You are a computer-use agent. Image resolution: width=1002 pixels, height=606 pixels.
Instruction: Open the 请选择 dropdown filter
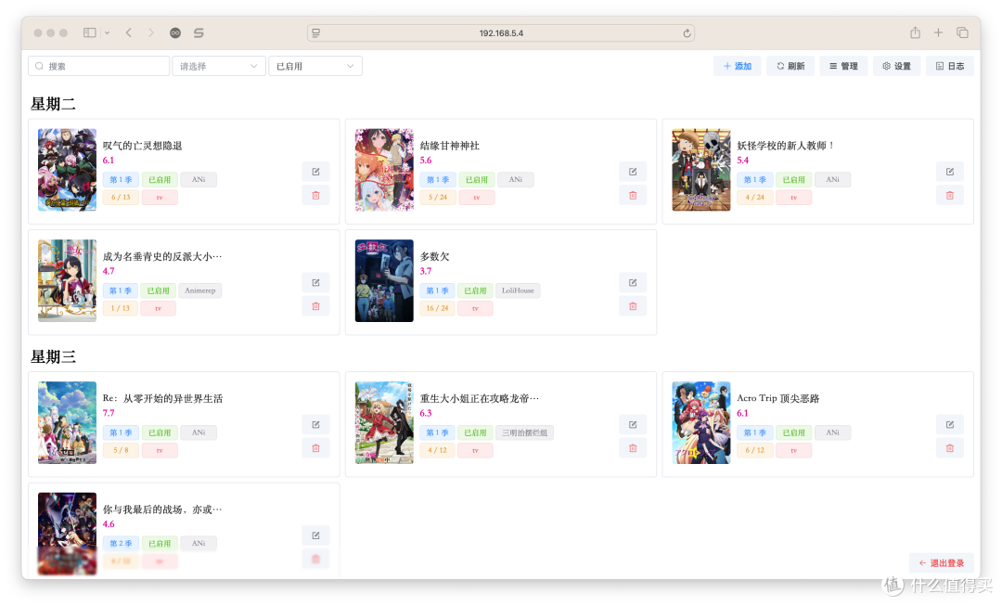[218, 66]
